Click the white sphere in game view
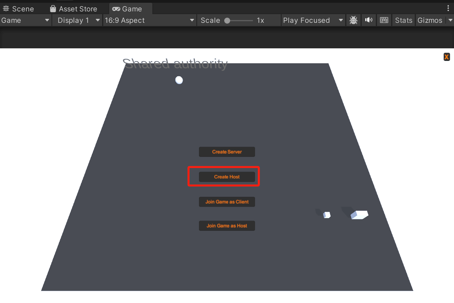This screenshot has width=454, height=303. tap(179, 80)
